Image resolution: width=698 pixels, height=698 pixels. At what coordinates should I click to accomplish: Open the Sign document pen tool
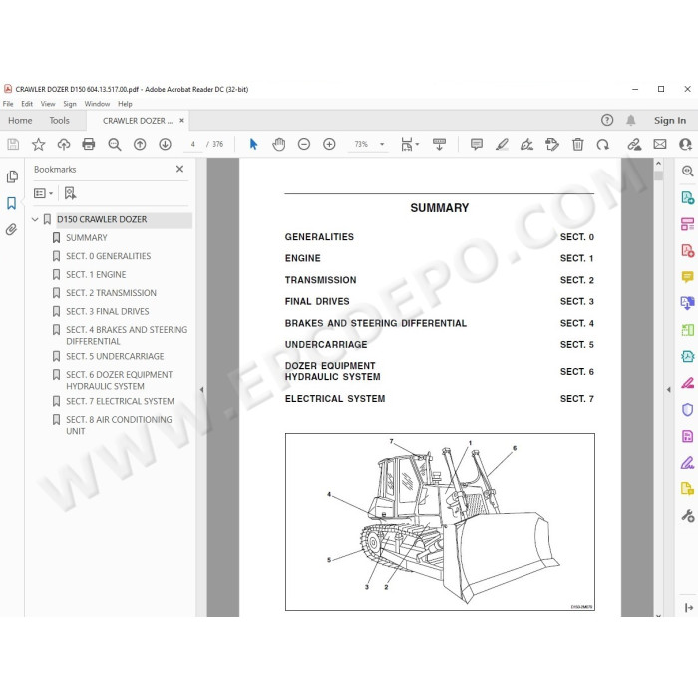click(527, 144)
